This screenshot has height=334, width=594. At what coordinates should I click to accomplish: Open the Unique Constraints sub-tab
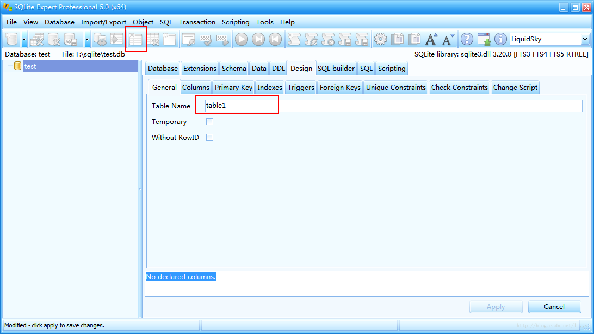(x=396, y=87)
